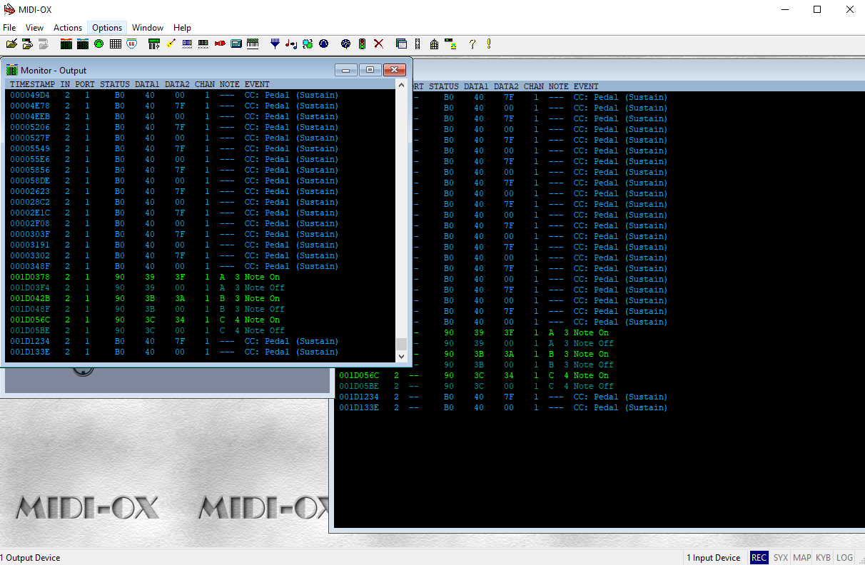Screen dimensions: 865x565
Task: Click '1 Output Device' in status bar
Action: pos(30,558)
